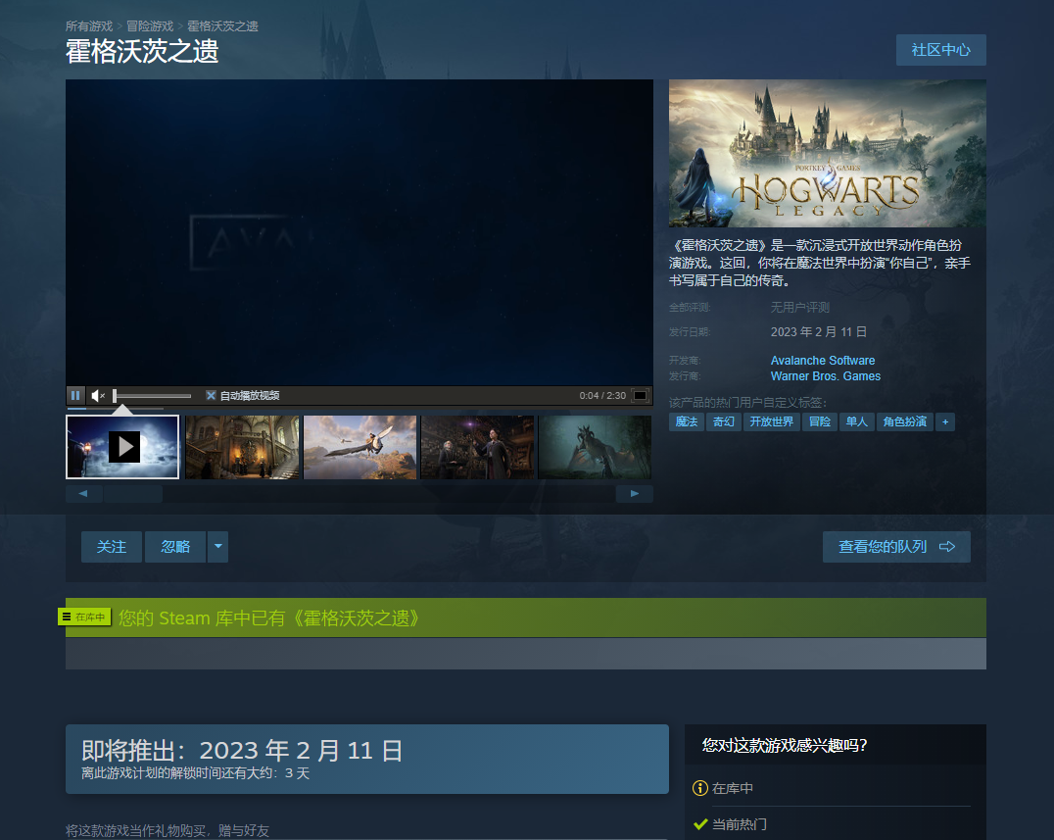
Task: Click the 您对这款游戏感兴趣吗 heading
Action: [785, 745]
